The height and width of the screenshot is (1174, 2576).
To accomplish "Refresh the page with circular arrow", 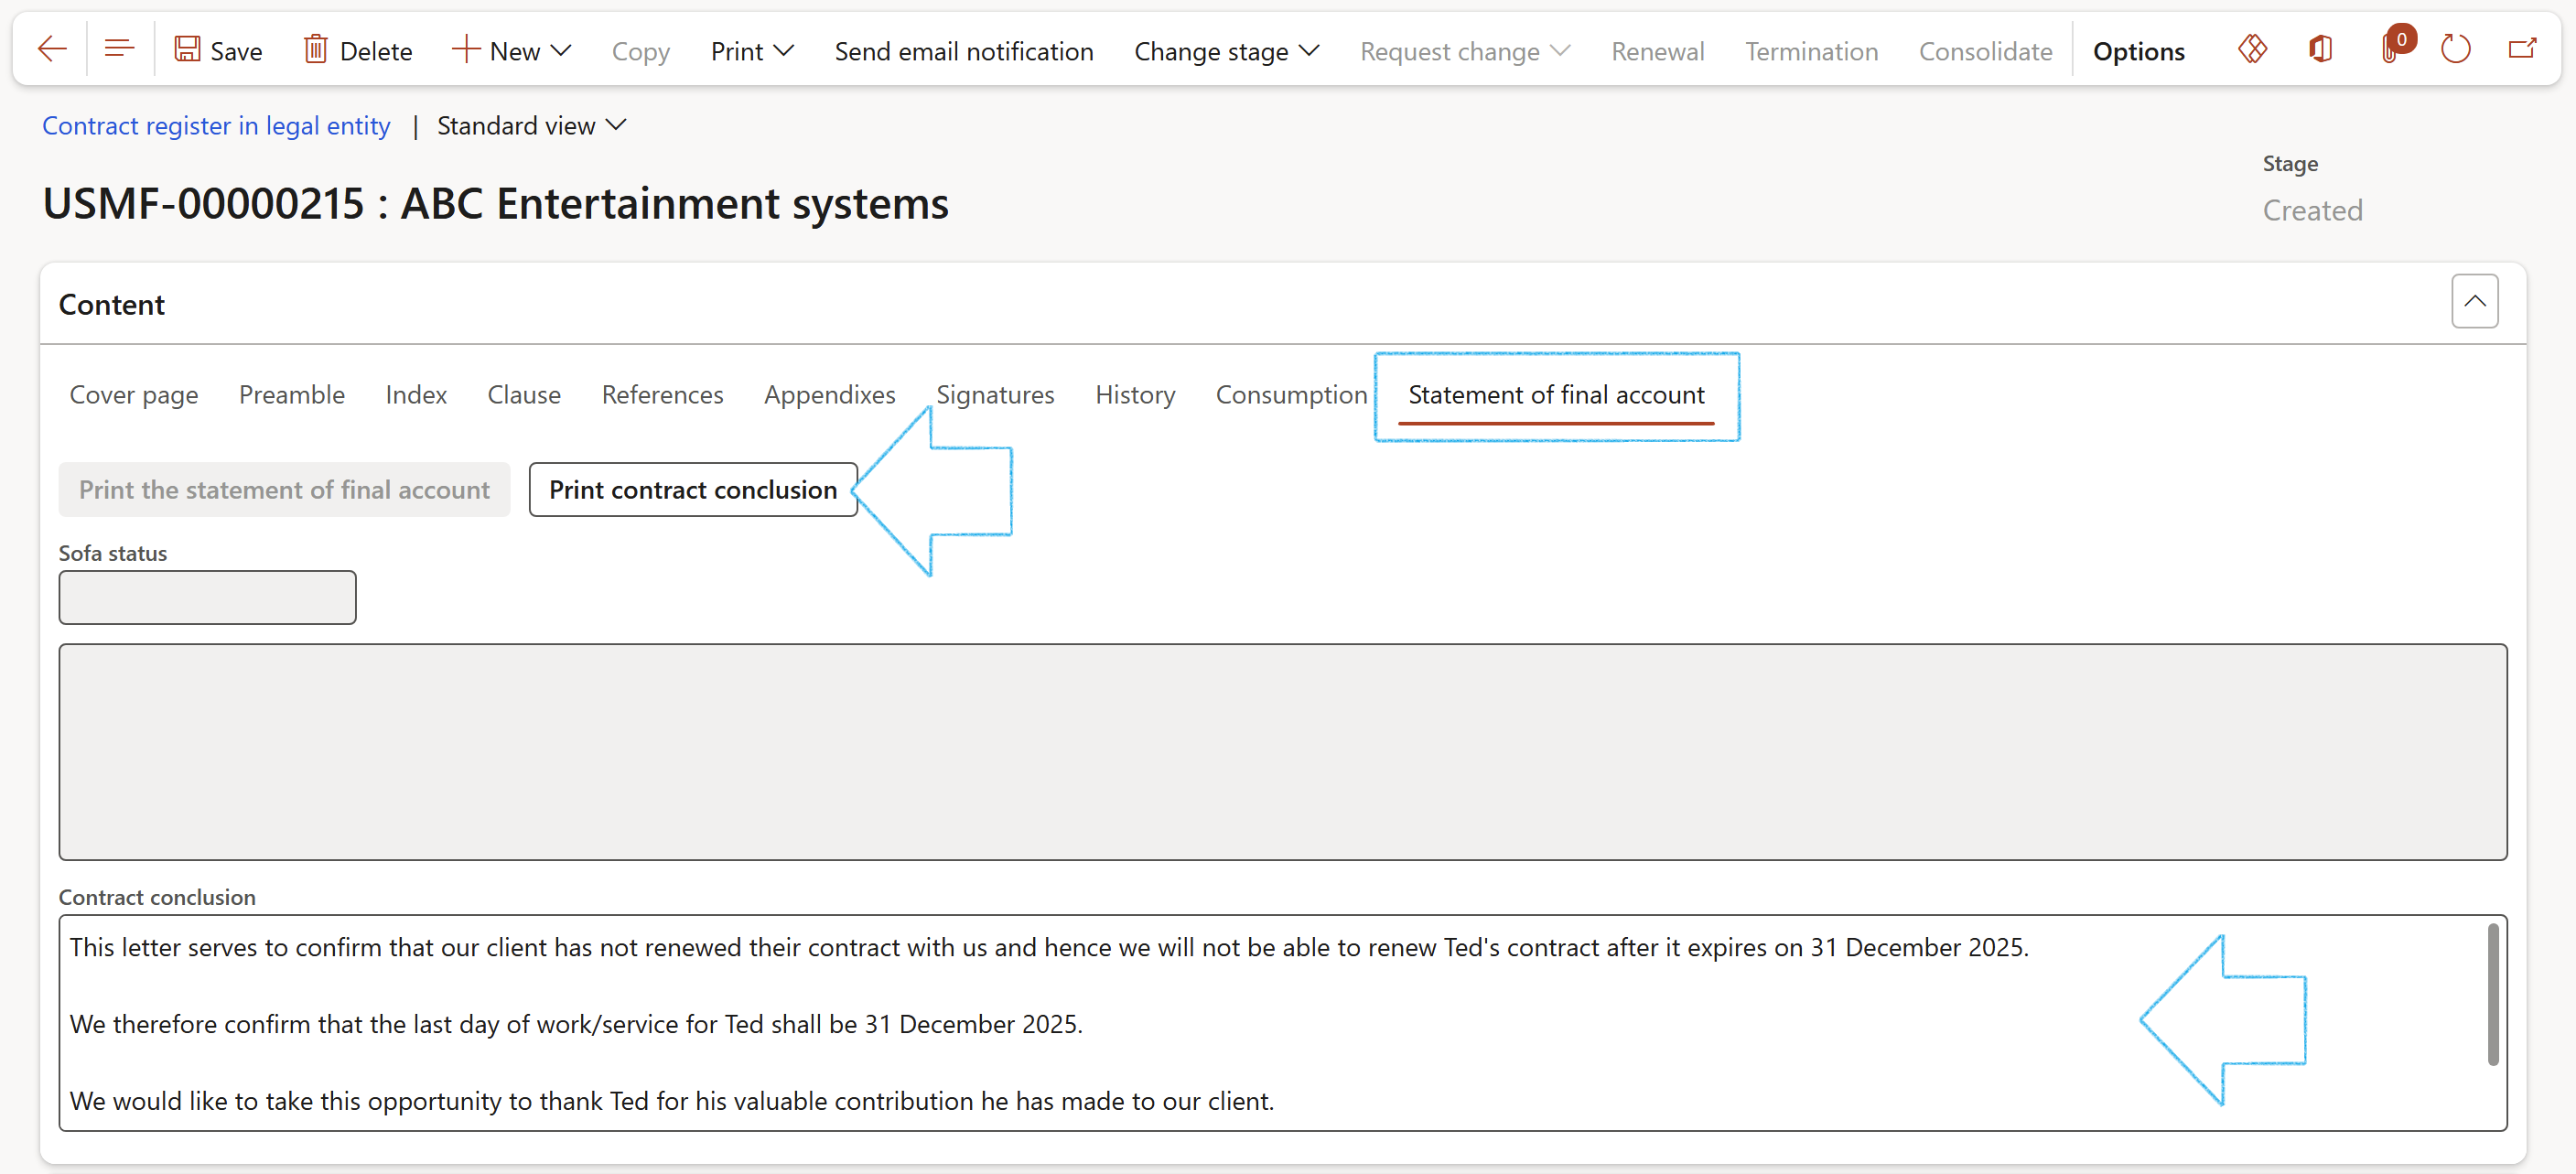I will tap(2455, 50).
